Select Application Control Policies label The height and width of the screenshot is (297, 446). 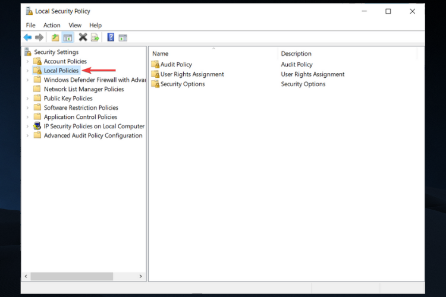point(80,117)
